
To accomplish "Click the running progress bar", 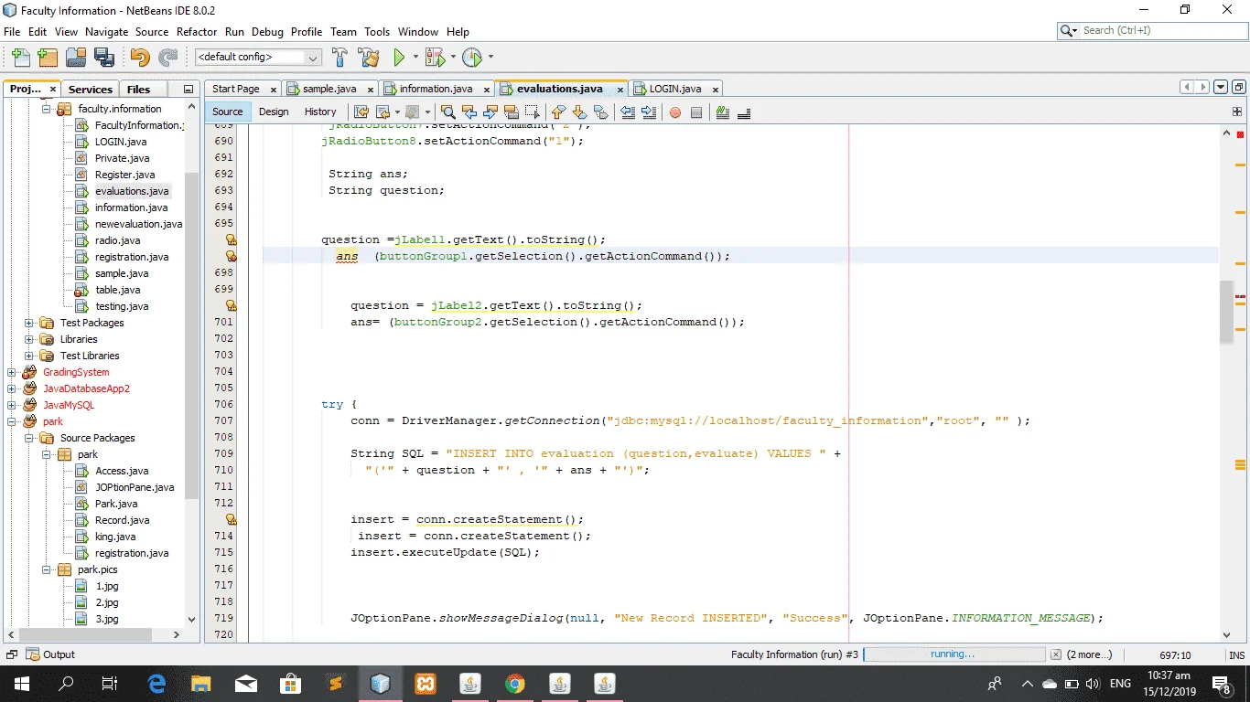I will tap(954, 654).
